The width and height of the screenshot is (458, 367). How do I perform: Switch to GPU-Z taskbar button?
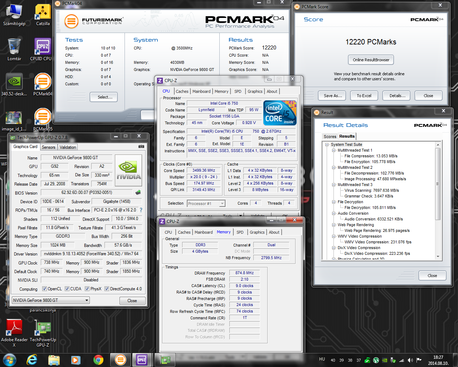[x=165, y=360]
